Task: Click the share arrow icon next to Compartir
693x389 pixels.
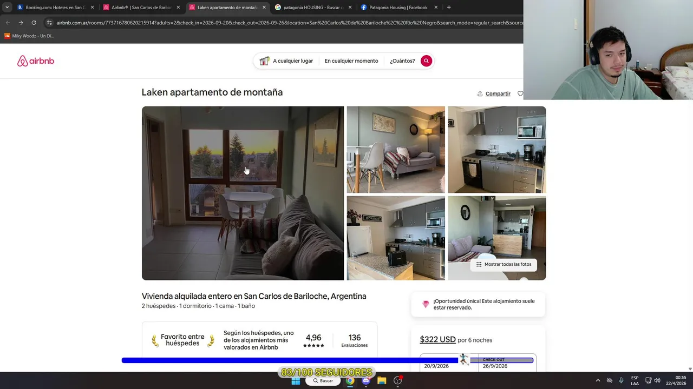Action: (x=480, y=94)
